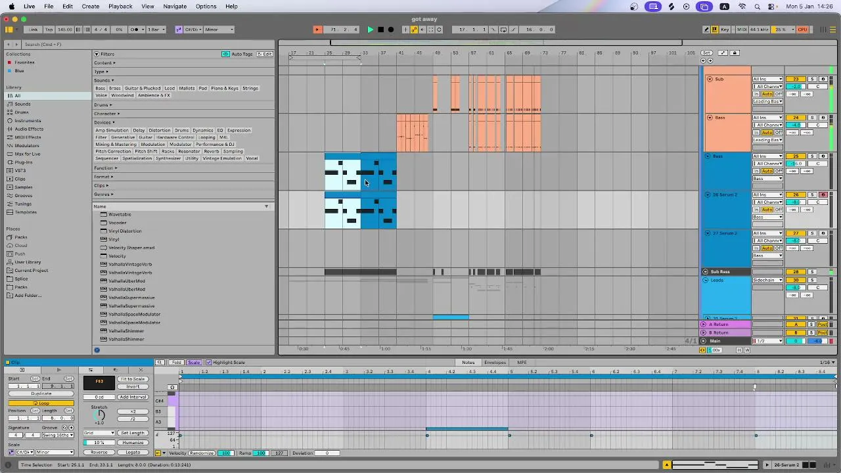The height and width of the screenshot is (473, 841).
Task: Open macOS Spotlight search icon
Action: coord(758,7)
